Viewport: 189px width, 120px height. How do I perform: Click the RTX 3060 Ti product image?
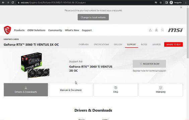click(x=35, y=66)
